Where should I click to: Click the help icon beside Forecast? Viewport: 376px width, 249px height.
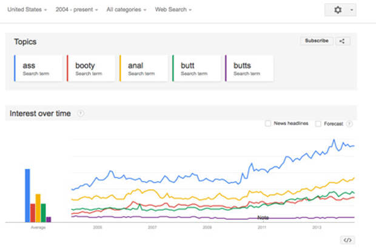(x=349, y=124)
